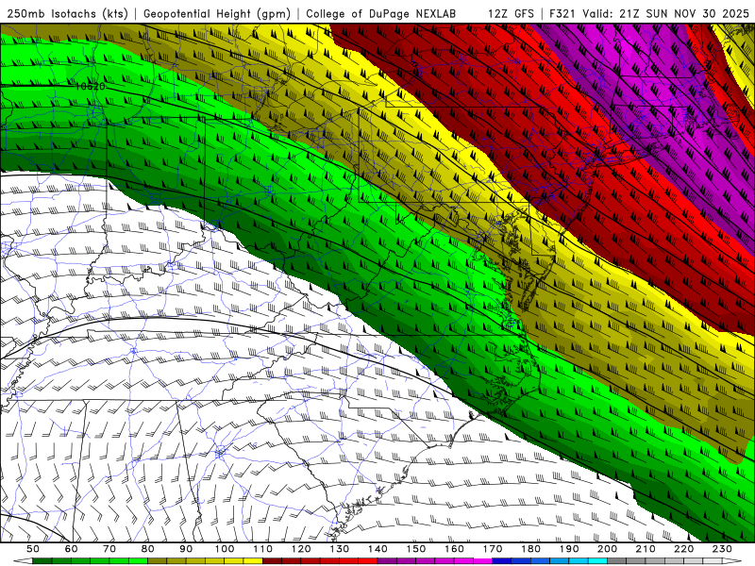Click the legend value '190'
755x566 pixels.
click(569, 549)
